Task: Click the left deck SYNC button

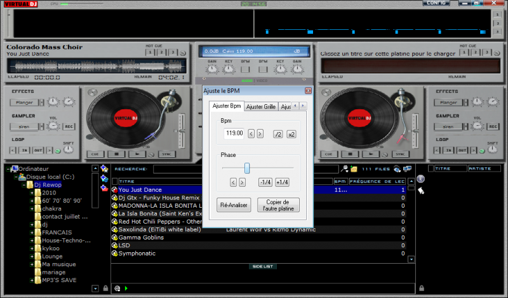Action: click(x=167, y=154)
